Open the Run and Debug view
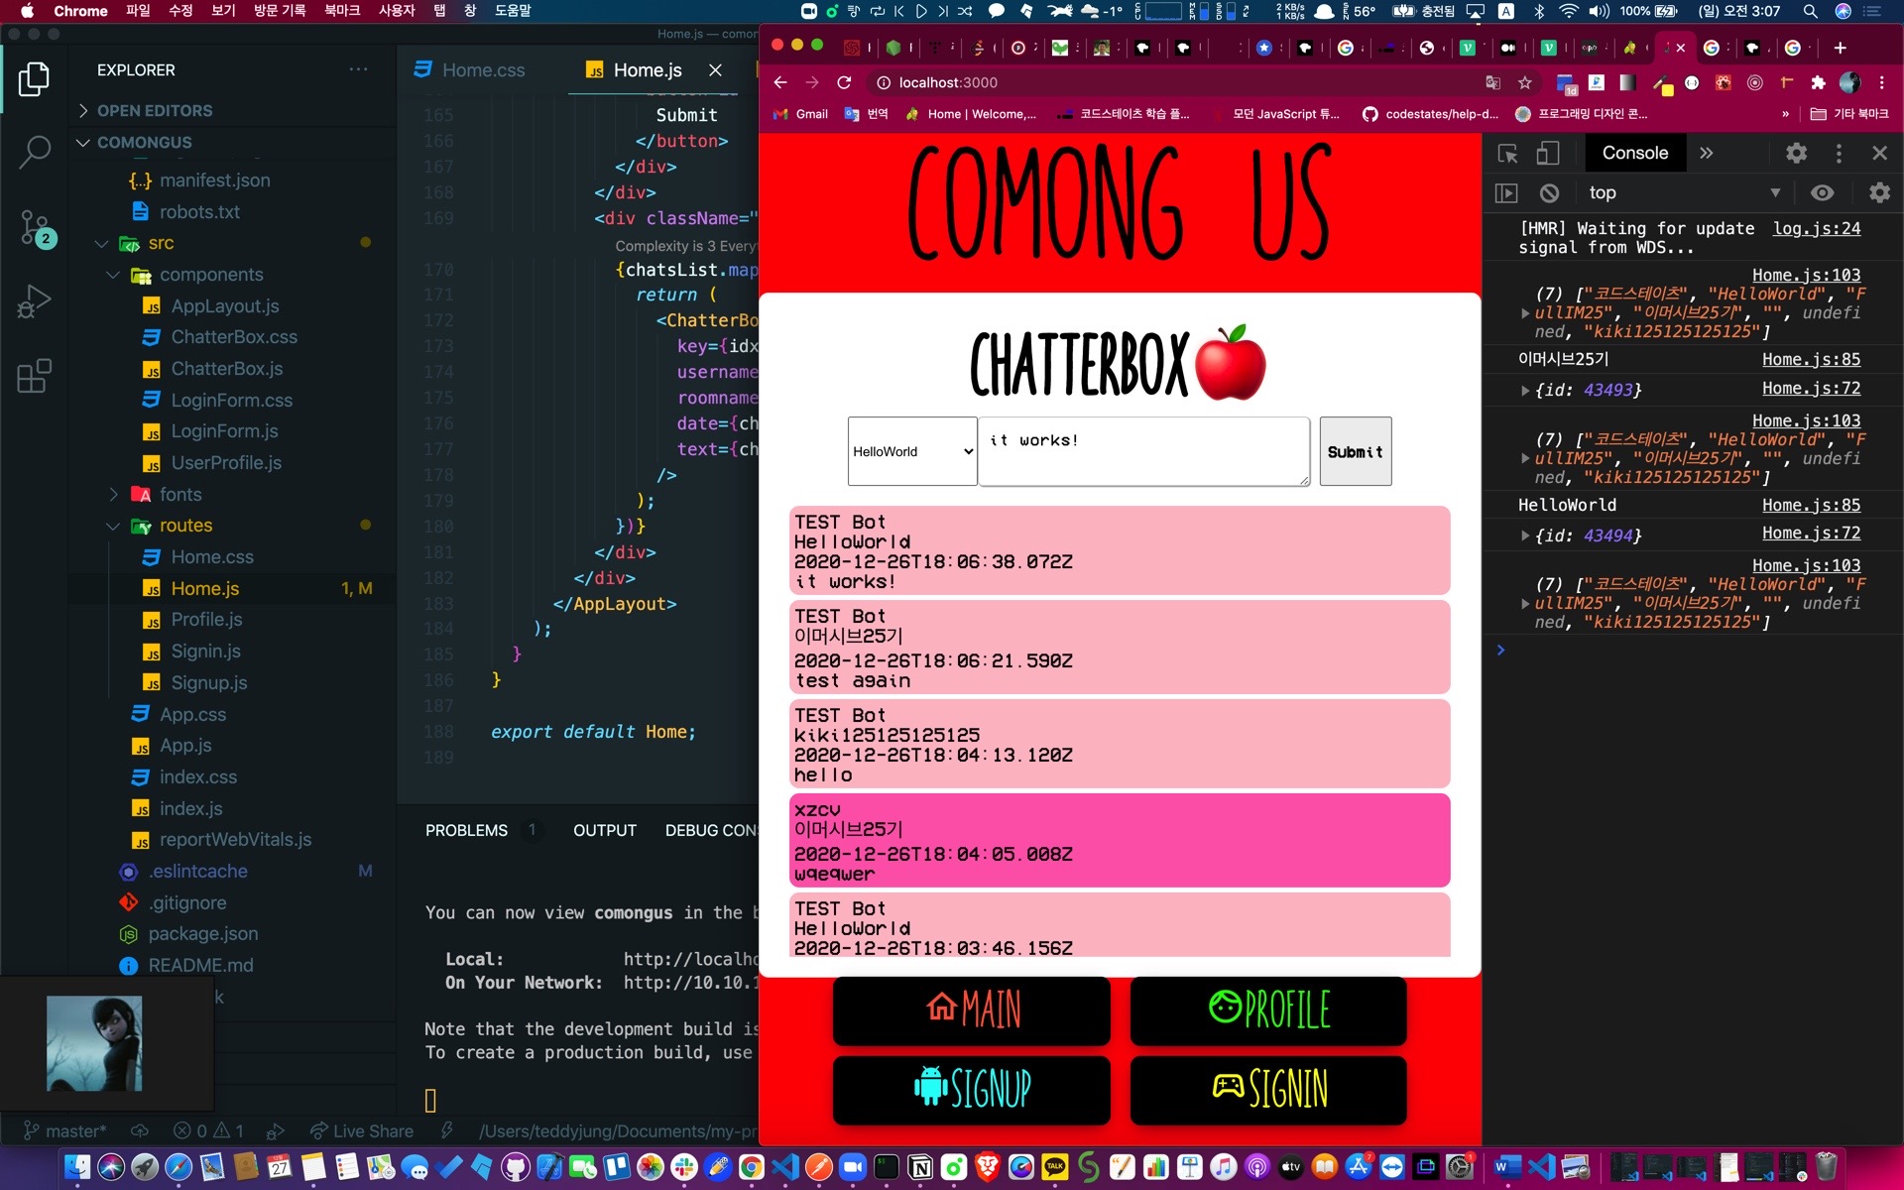Viewport: 1904px width, 1190px height. pos(35,301)
